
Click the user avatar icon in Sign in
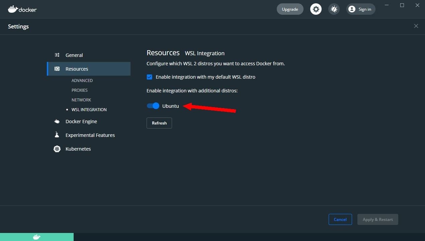coord(352,9)
